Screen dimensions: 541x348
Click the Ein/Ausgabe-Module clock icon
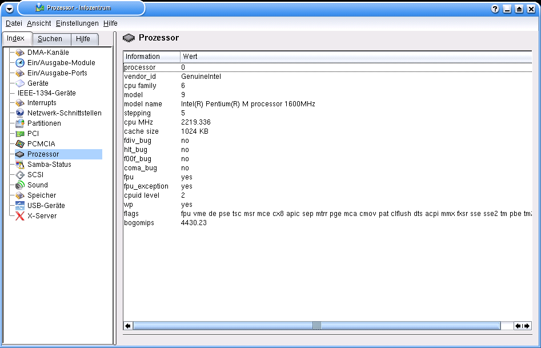point(20,63)
